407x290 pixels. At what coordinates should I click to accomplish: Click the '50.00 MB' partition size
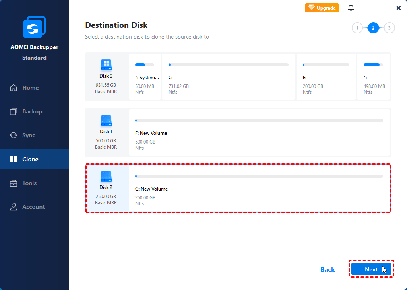[145, 86]
